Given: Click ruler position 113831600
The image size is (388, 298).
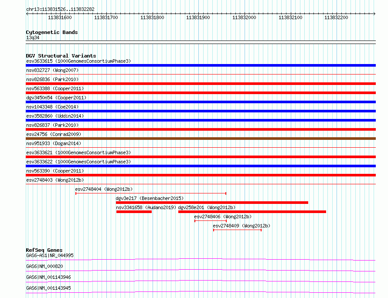Looking at the screenshot, I should tap(60, 17).
